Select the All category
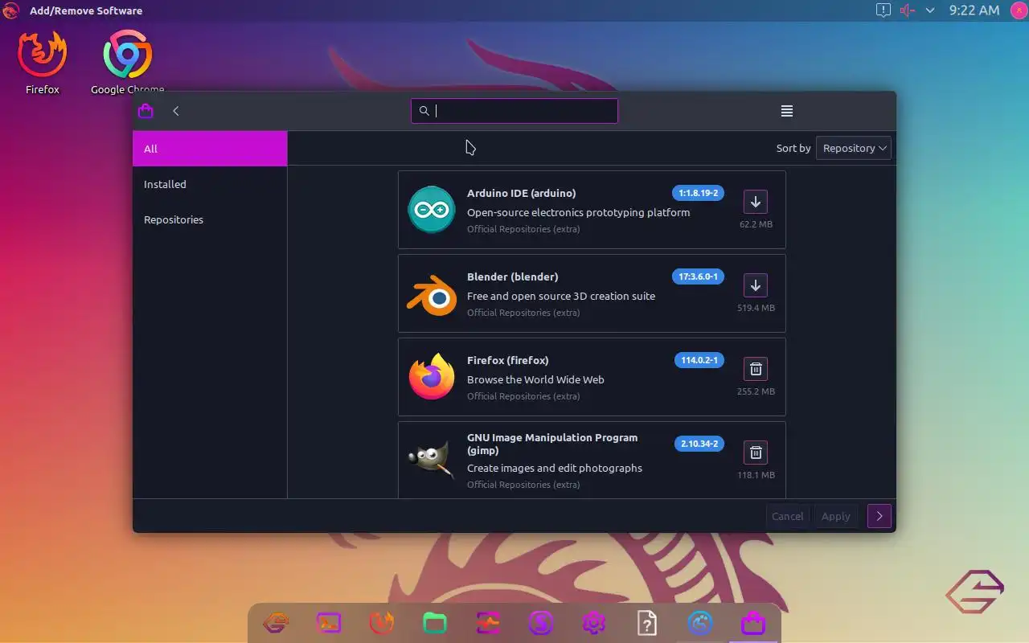The image size is (1029, 643). [210, 149]
